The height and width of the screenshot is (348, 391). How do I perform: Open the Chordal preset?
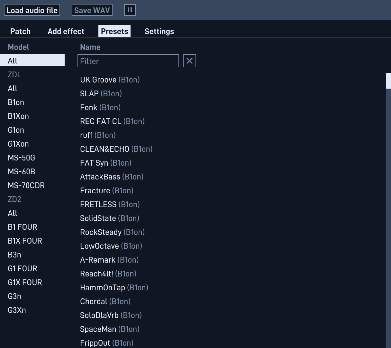tap(105, 301)
